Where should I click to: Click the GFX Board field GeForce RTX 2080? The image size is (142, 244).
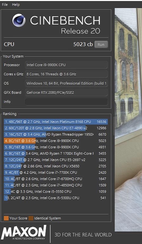[x=67, y=92]
